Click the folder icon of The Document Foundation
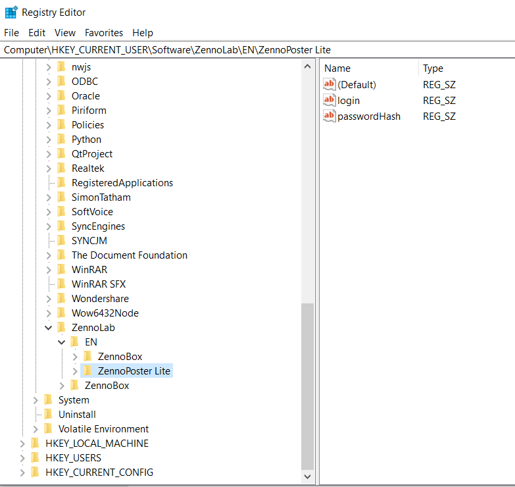The height and width of the screenshot is (487, 515). (x=61, y=255)
